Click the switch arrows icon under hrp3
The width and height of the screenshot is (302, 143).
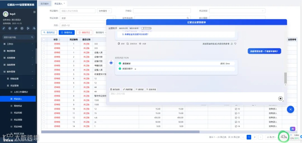pos(16,28)
